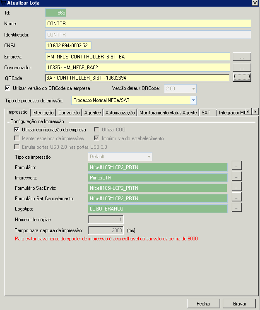Click browse button next to QRCode field
The height and width of the screenshot is (310, 260).
click(242, 77)
